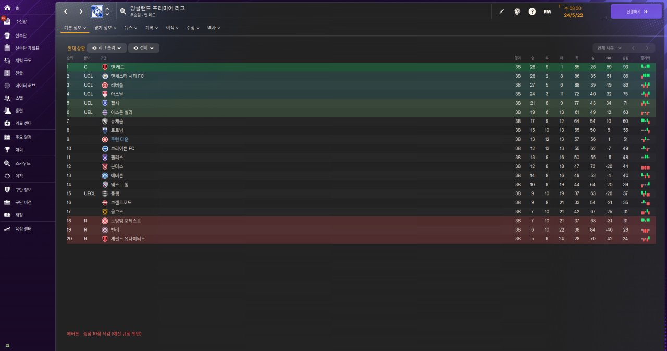Open 선수단 squad shirt icon
Screen dimensions: 667x351
pos(7,35)
